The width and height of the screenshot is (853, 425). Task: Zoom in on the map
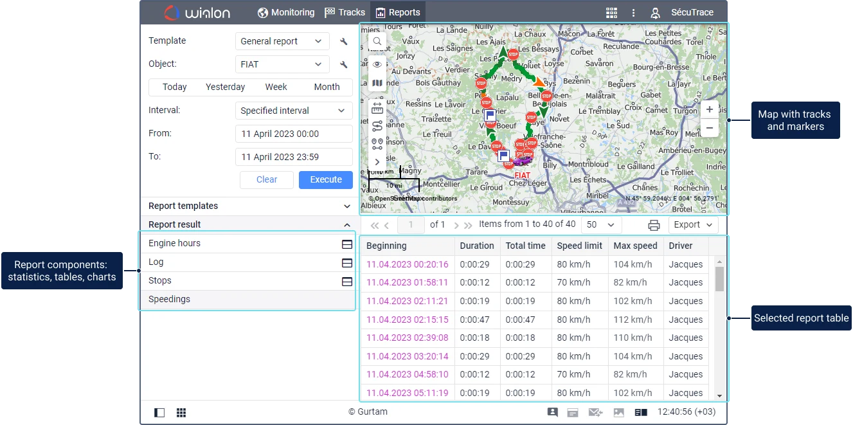[709, 109]
